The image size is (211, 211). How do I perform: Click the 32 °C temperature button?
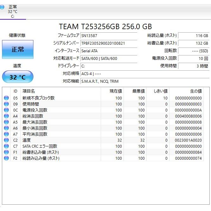(x=18, y=77)
